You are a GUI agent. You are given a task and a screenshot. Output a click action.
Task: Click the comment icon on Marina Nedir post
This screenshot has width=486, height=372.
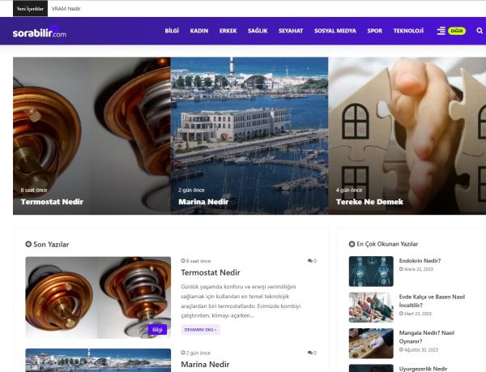[310, 353]
